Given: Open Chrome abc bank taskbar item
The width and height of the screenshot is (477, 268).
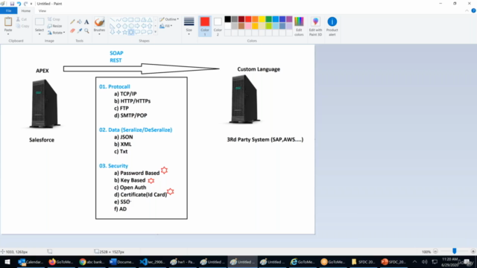Looking at the screenshot, I should [91, 261].
